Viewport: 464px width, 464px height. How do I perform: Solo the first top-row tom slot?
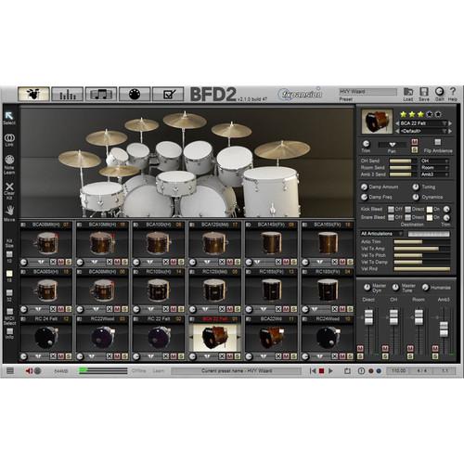pos(69,262)
